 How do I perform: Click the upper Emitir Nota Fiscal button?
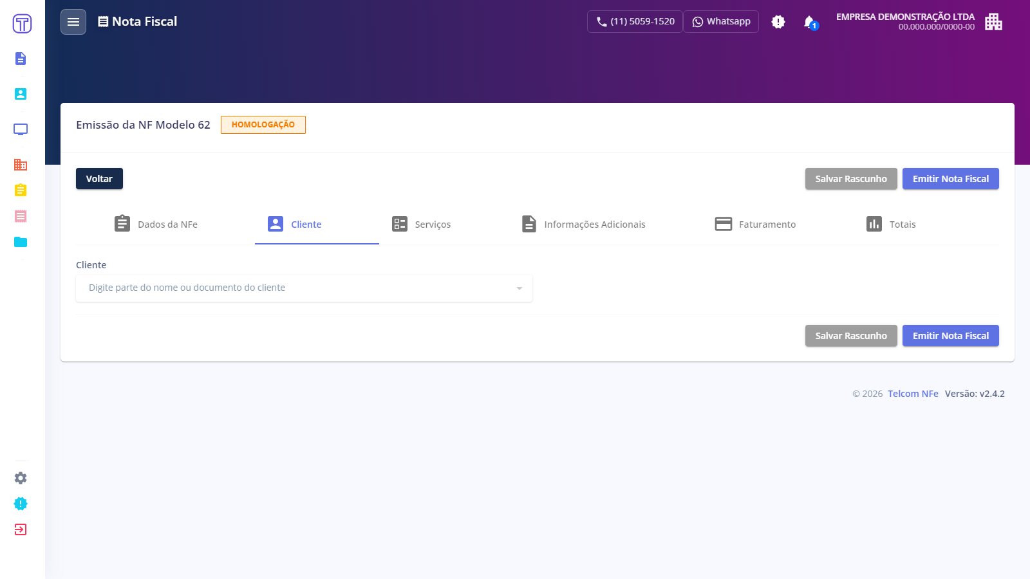tap(951, 179)
